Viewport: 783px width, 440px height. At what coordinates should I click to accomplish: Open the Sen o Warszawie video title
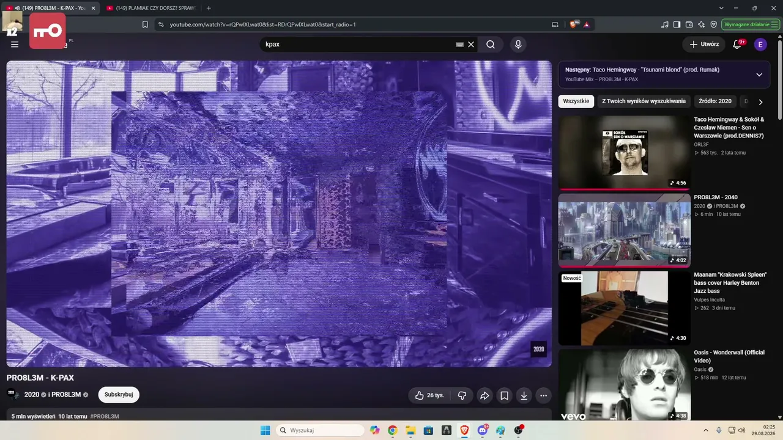tap(729, 128)
